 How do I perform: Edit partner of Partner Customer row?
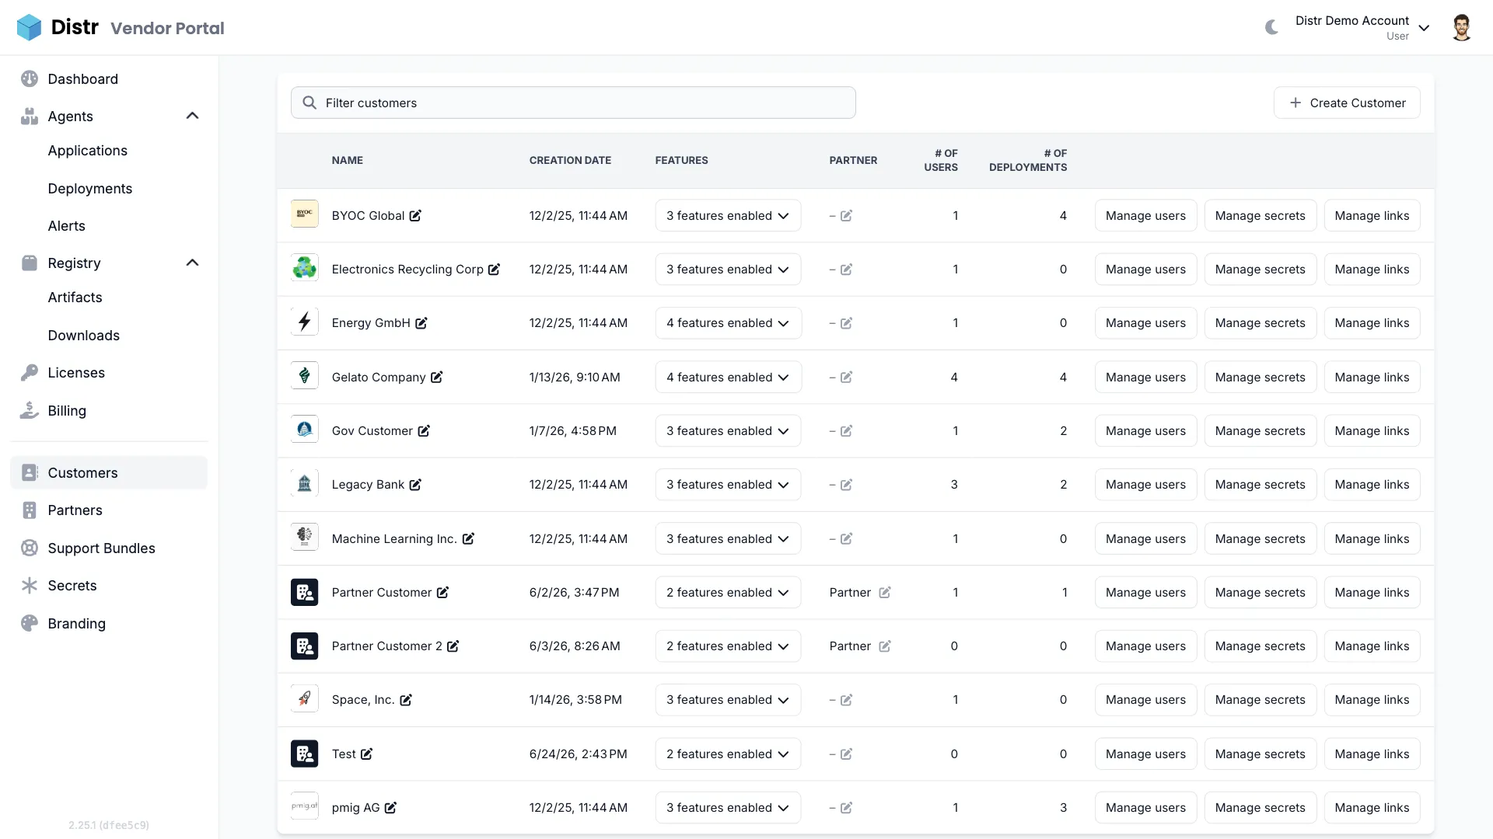885,593
